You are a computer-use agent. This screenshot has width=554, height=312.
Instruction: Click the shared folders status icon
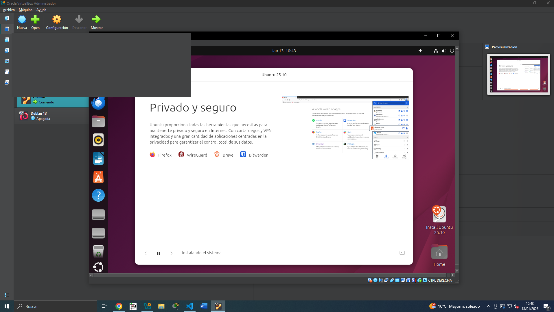pyautogui.click(x=397, y=280)
